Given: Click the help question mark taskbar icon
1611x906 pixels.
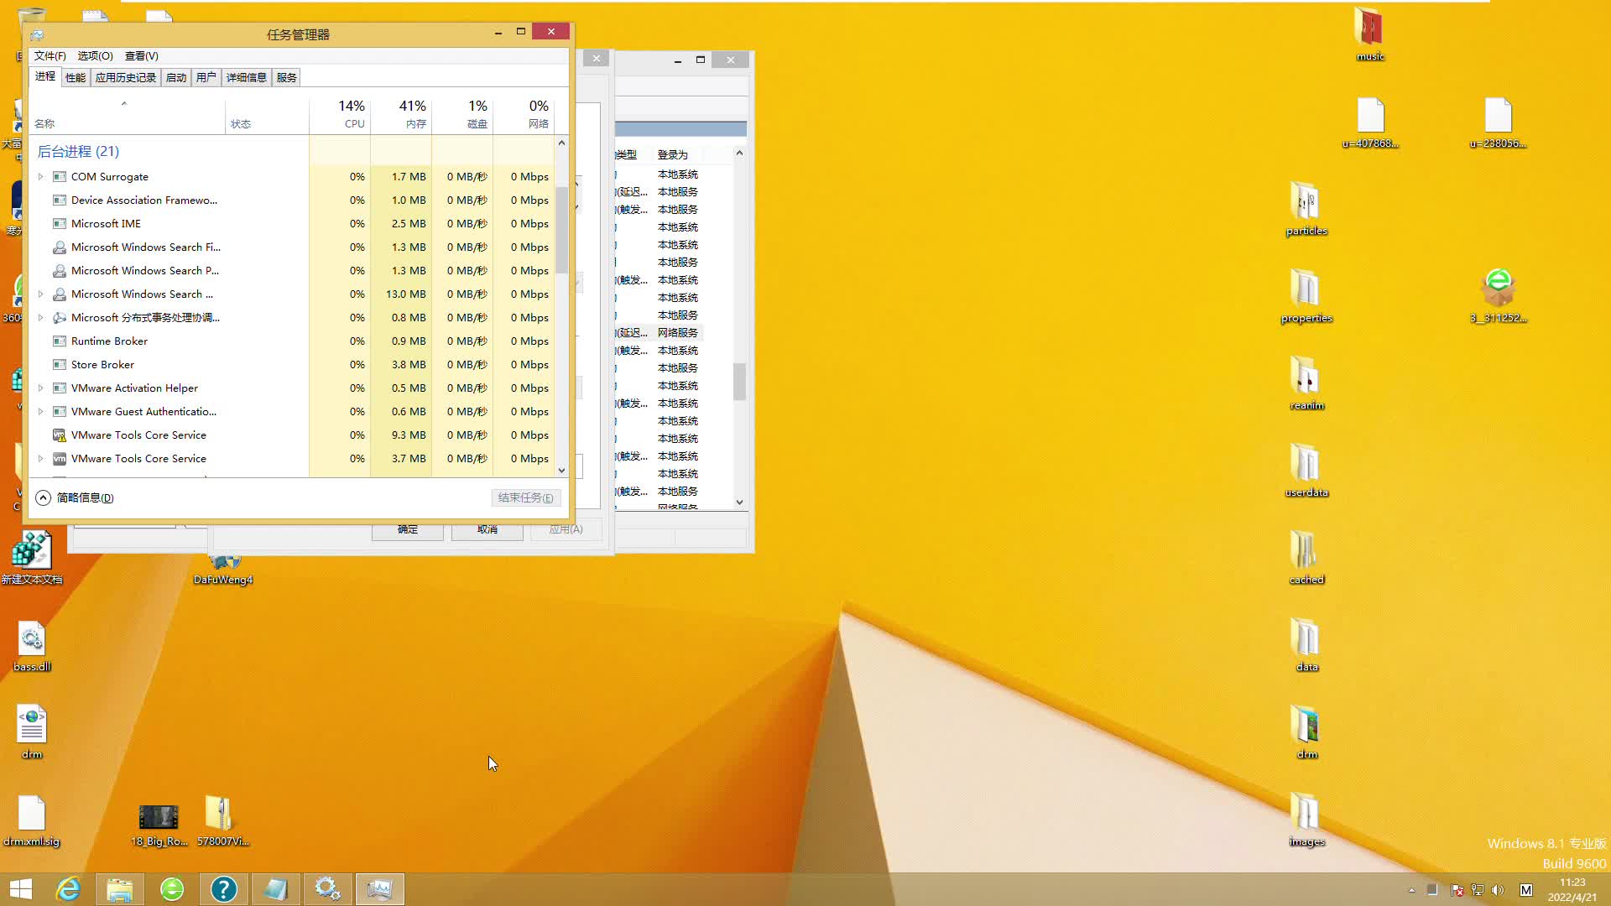Looking at the screenshot, I should pyautogui.click(x=223, y=889).
